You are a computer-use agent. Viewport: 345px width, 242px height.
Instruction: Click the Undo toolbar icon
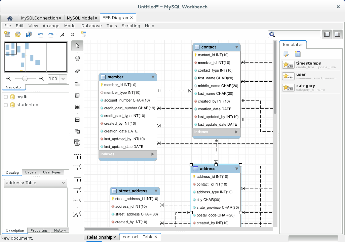[x=40, y=34]
